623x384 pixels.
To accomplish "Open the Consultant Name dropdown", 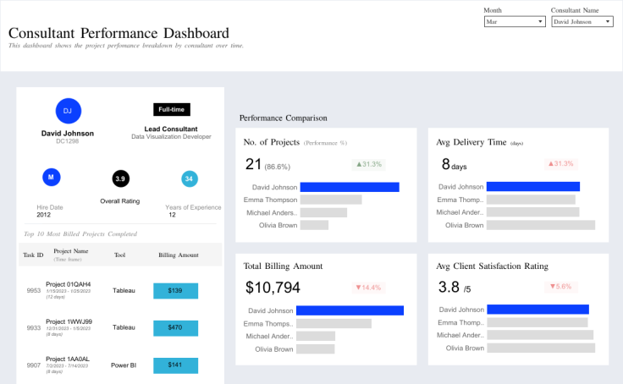I will pos(582,22).
